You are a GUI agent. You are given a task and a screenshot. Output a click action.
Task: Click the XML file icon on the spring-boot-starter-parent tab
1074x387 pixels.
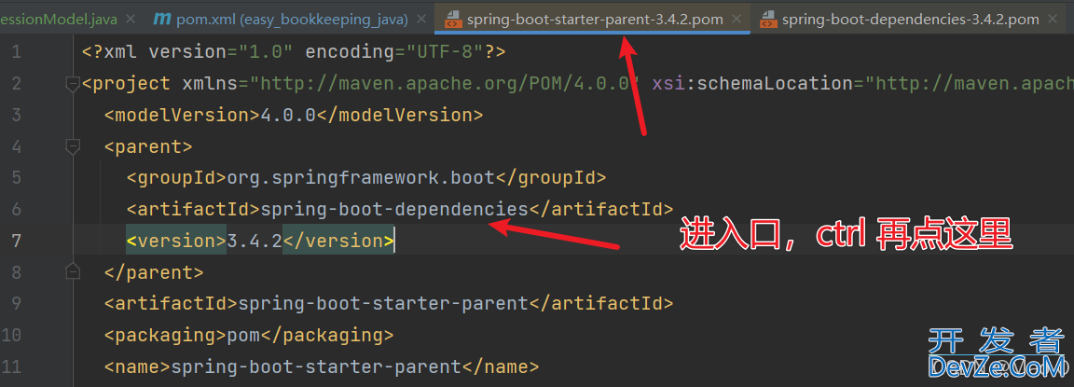[453, 20]
